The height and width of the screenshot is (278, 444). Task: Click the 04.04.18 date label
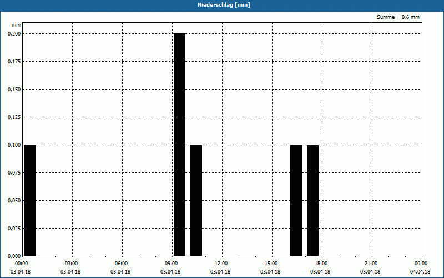coord(420,271)
